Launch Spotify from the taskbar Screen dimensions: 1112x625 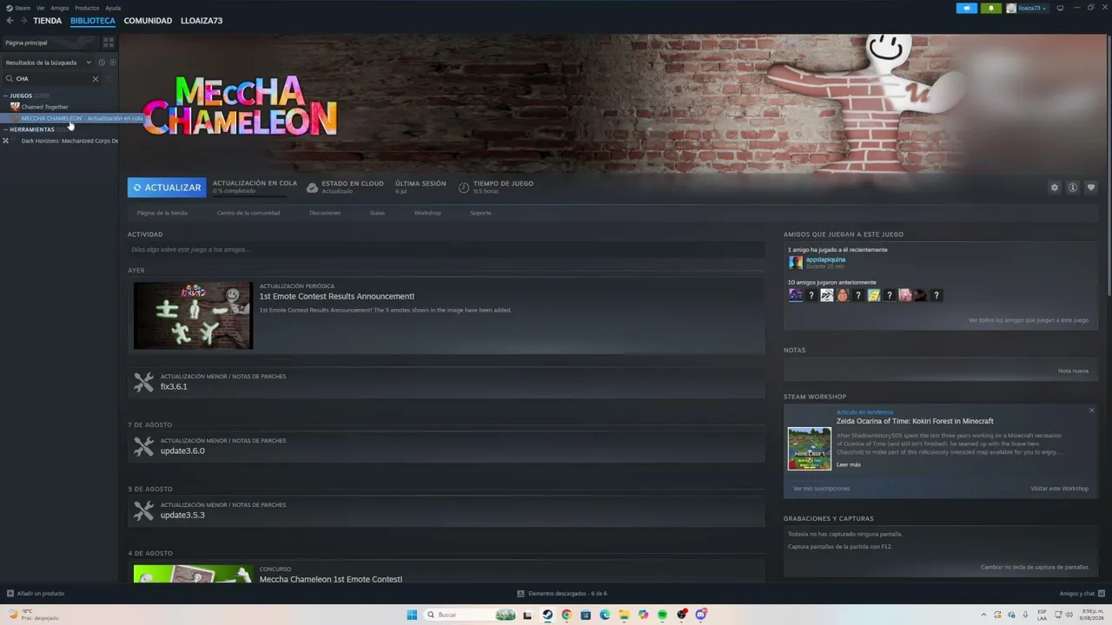pyautogui.click(x=662, y=615)
